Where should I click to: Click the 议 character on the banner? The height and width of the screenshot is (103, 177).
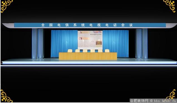[131, 25]
